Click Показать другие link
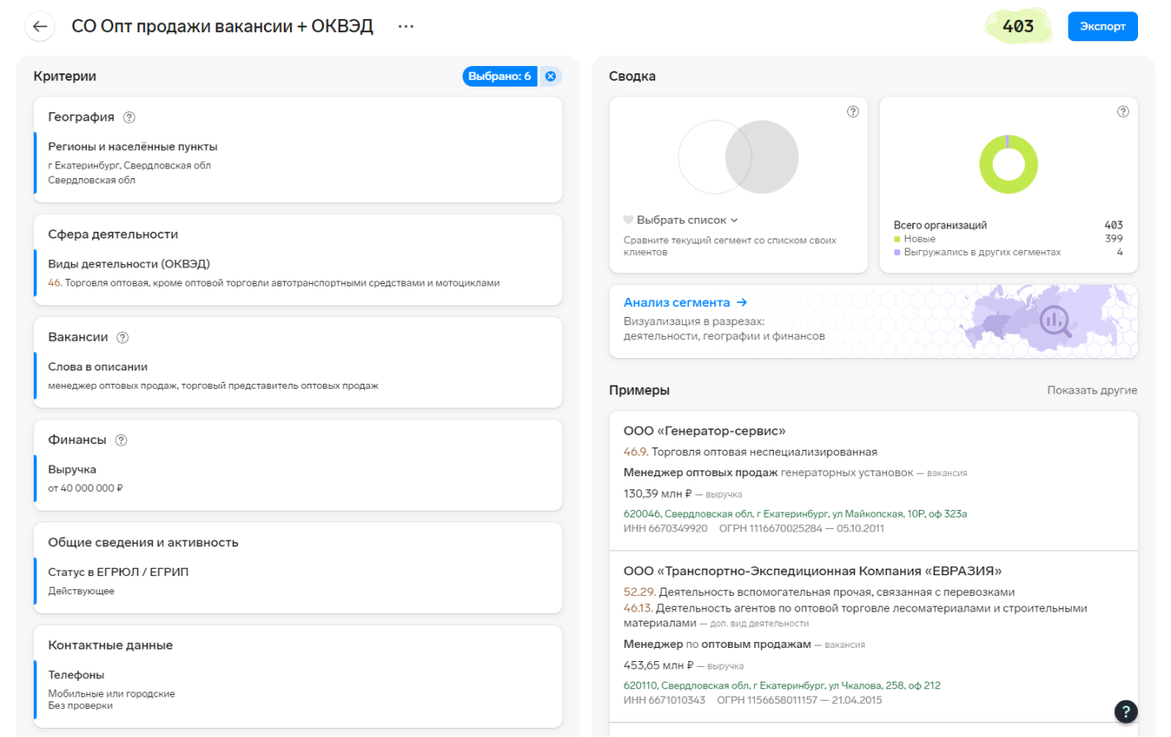Viewport: 1171px width, 737px height. (1092, 390)
